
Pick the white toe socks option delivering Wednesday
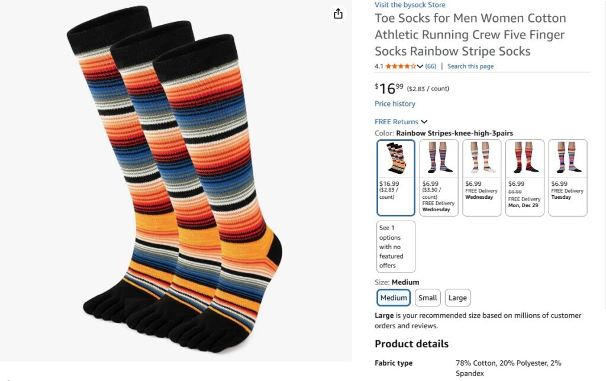[481, 177]
